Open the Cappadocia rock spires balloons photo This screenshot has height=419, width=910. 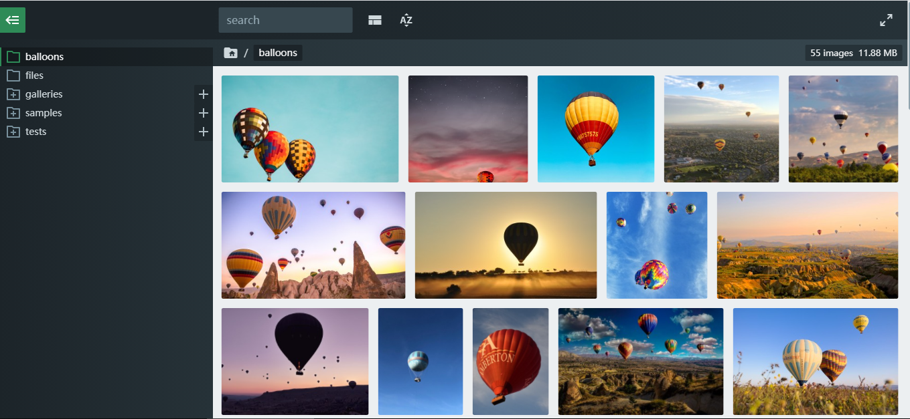(313, 245)
